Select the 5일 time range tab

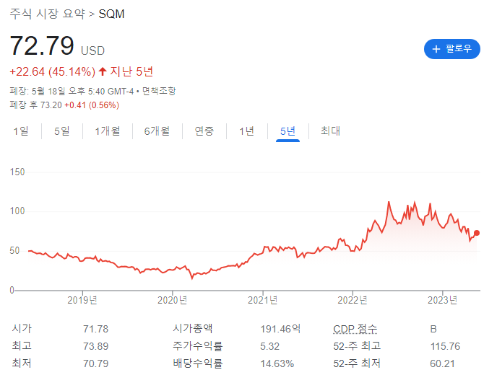(x=62, y=131)
